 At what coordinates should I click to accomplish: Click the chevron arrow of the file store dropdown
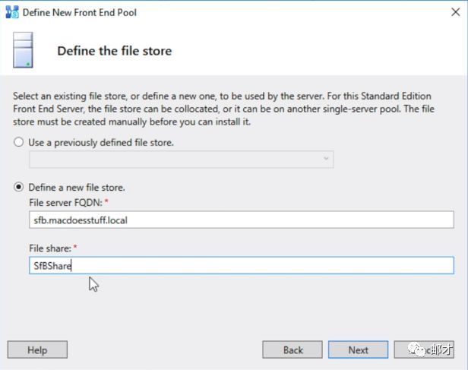click(x=327, y=159)
